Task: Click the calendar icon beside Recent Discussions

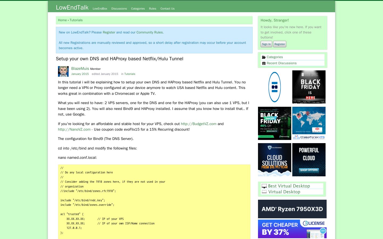Action: click(x=264, y=63)
